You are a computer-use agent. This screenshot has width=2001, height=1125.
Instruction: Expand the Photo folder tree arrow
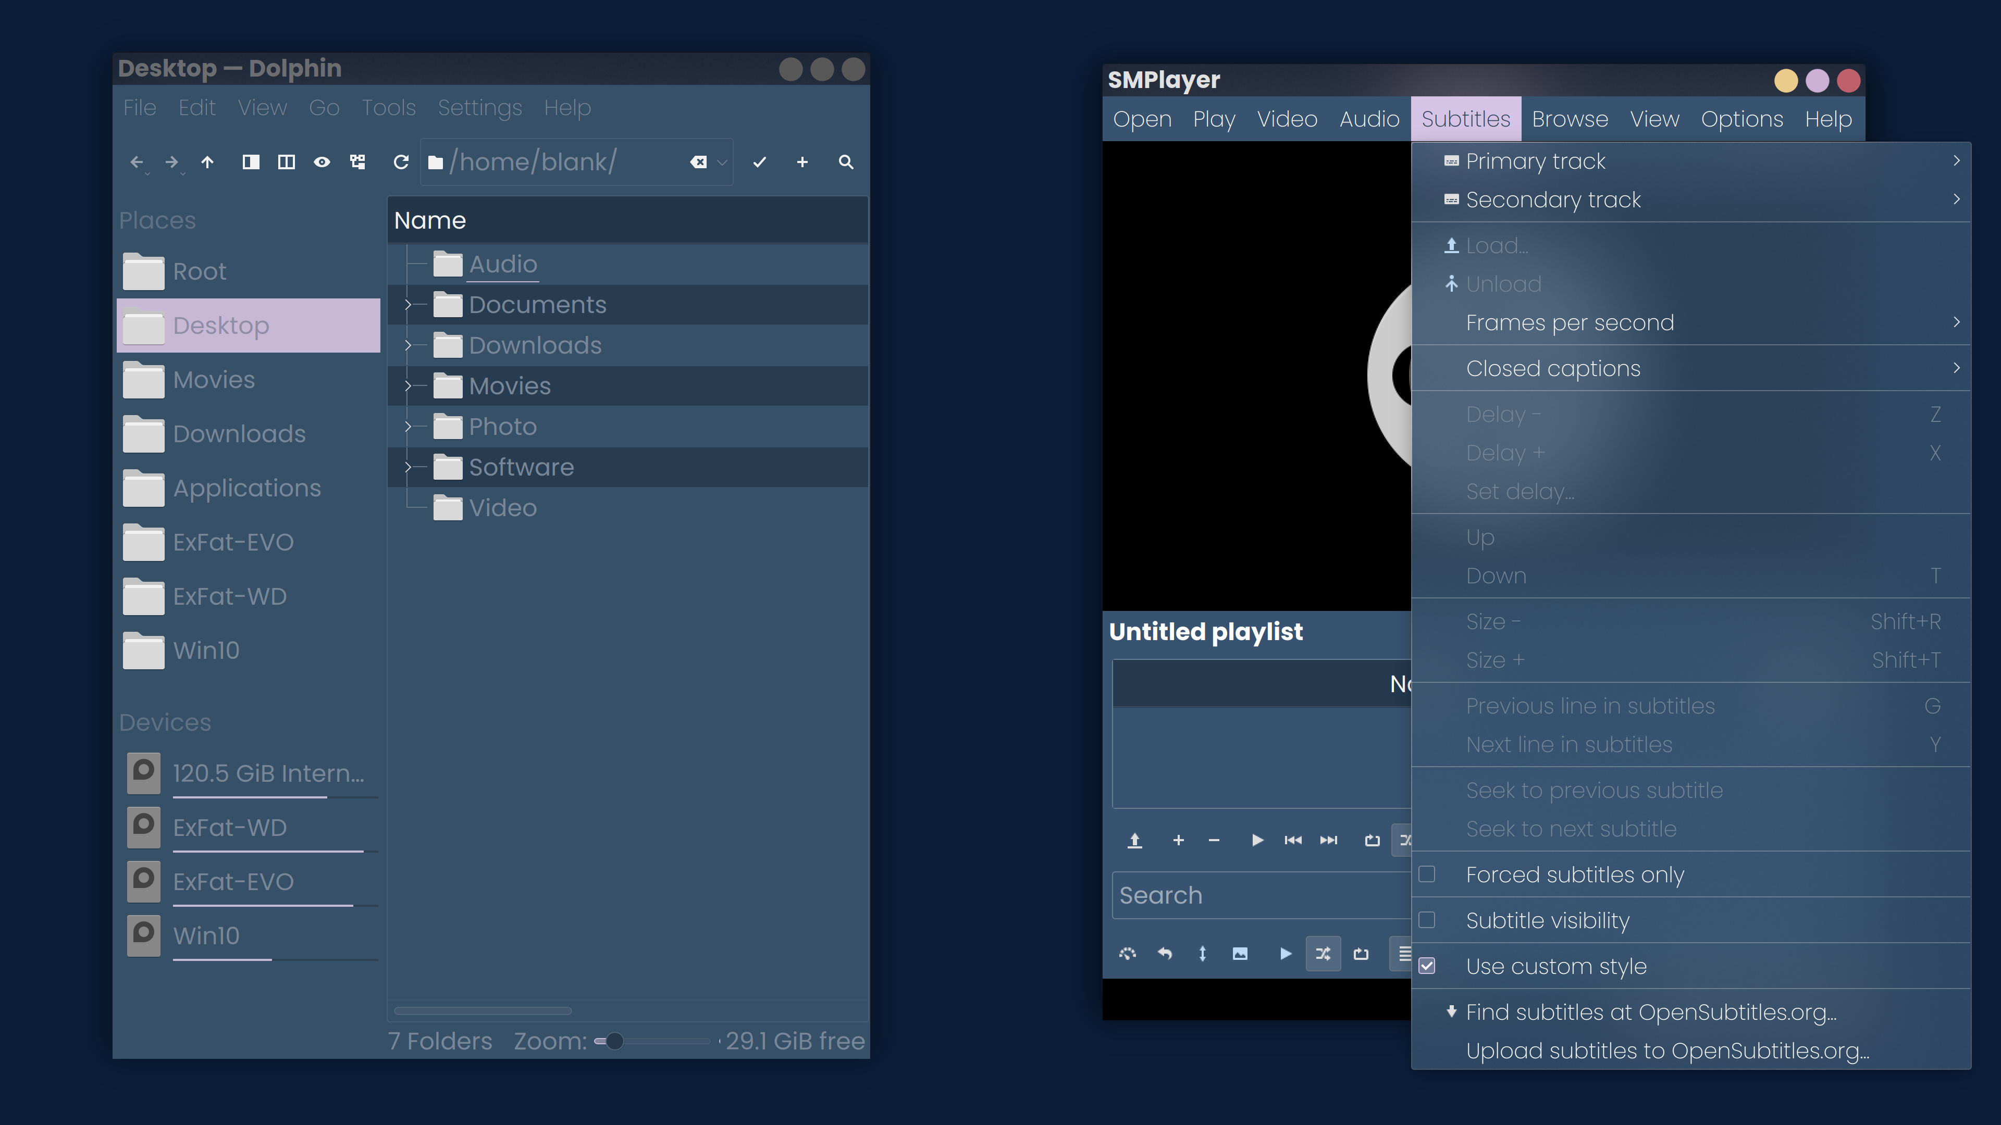(408, 426)
